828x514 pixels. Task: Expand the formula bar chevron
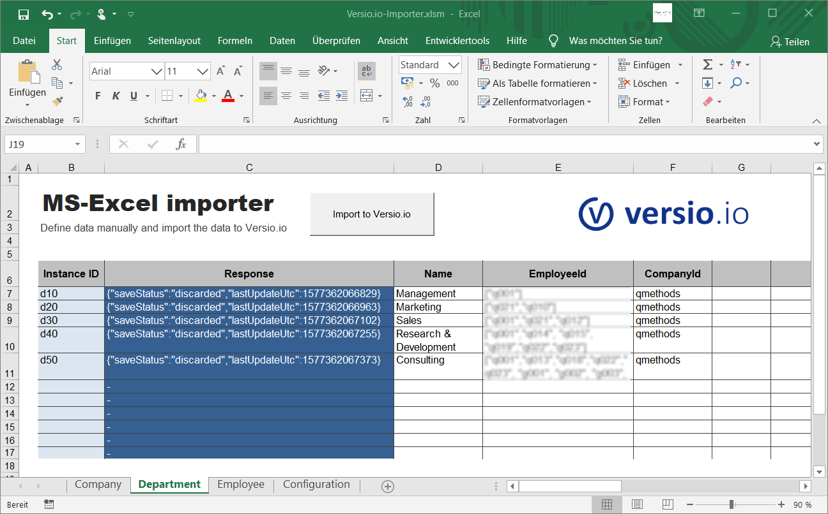pyautogui.click(x=816, y=144)
